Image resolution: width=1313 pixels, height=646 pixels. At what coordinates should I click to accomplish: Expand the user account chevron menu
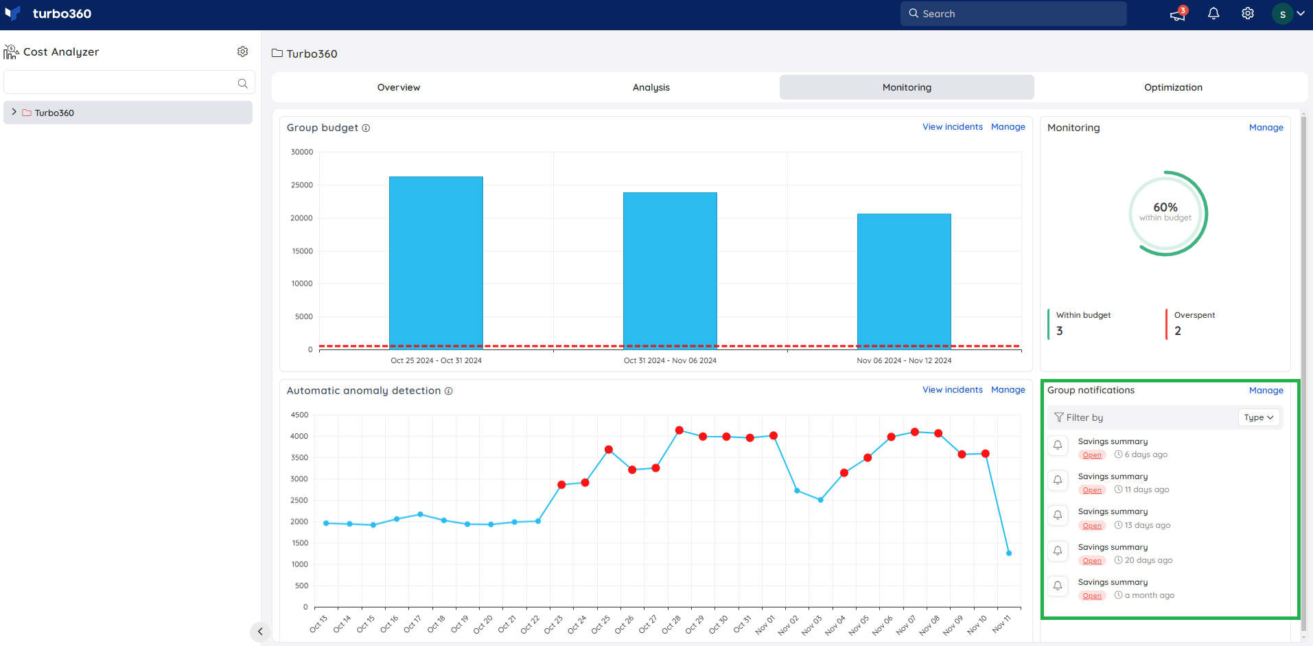(1301, 14)
